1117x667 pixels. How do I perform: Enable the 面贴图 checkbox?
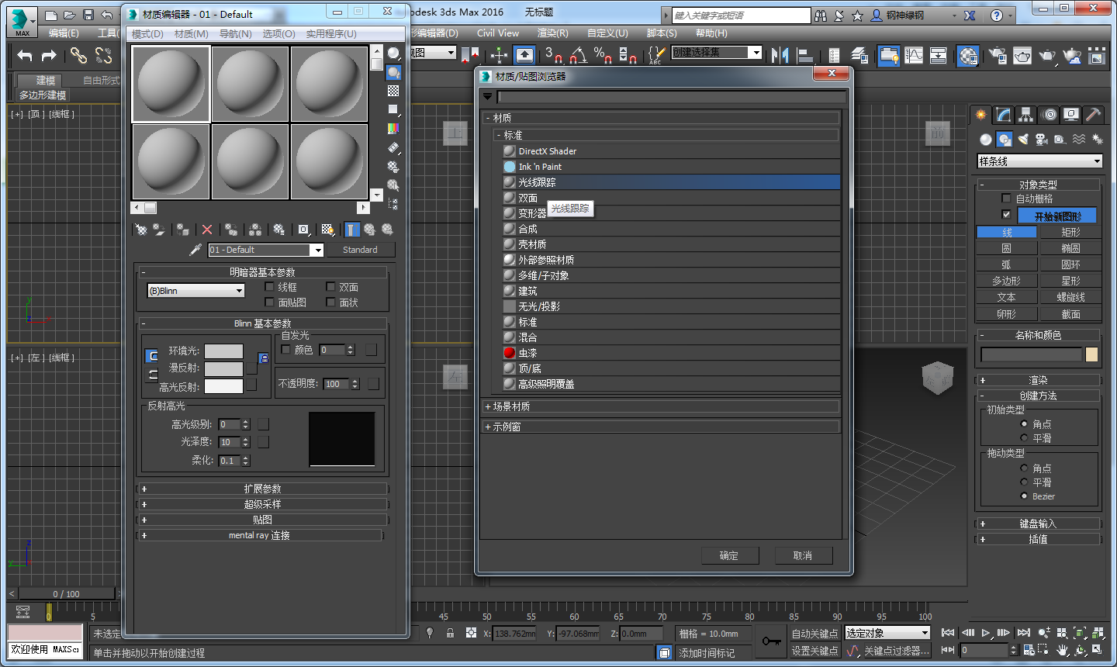(269, 302)
